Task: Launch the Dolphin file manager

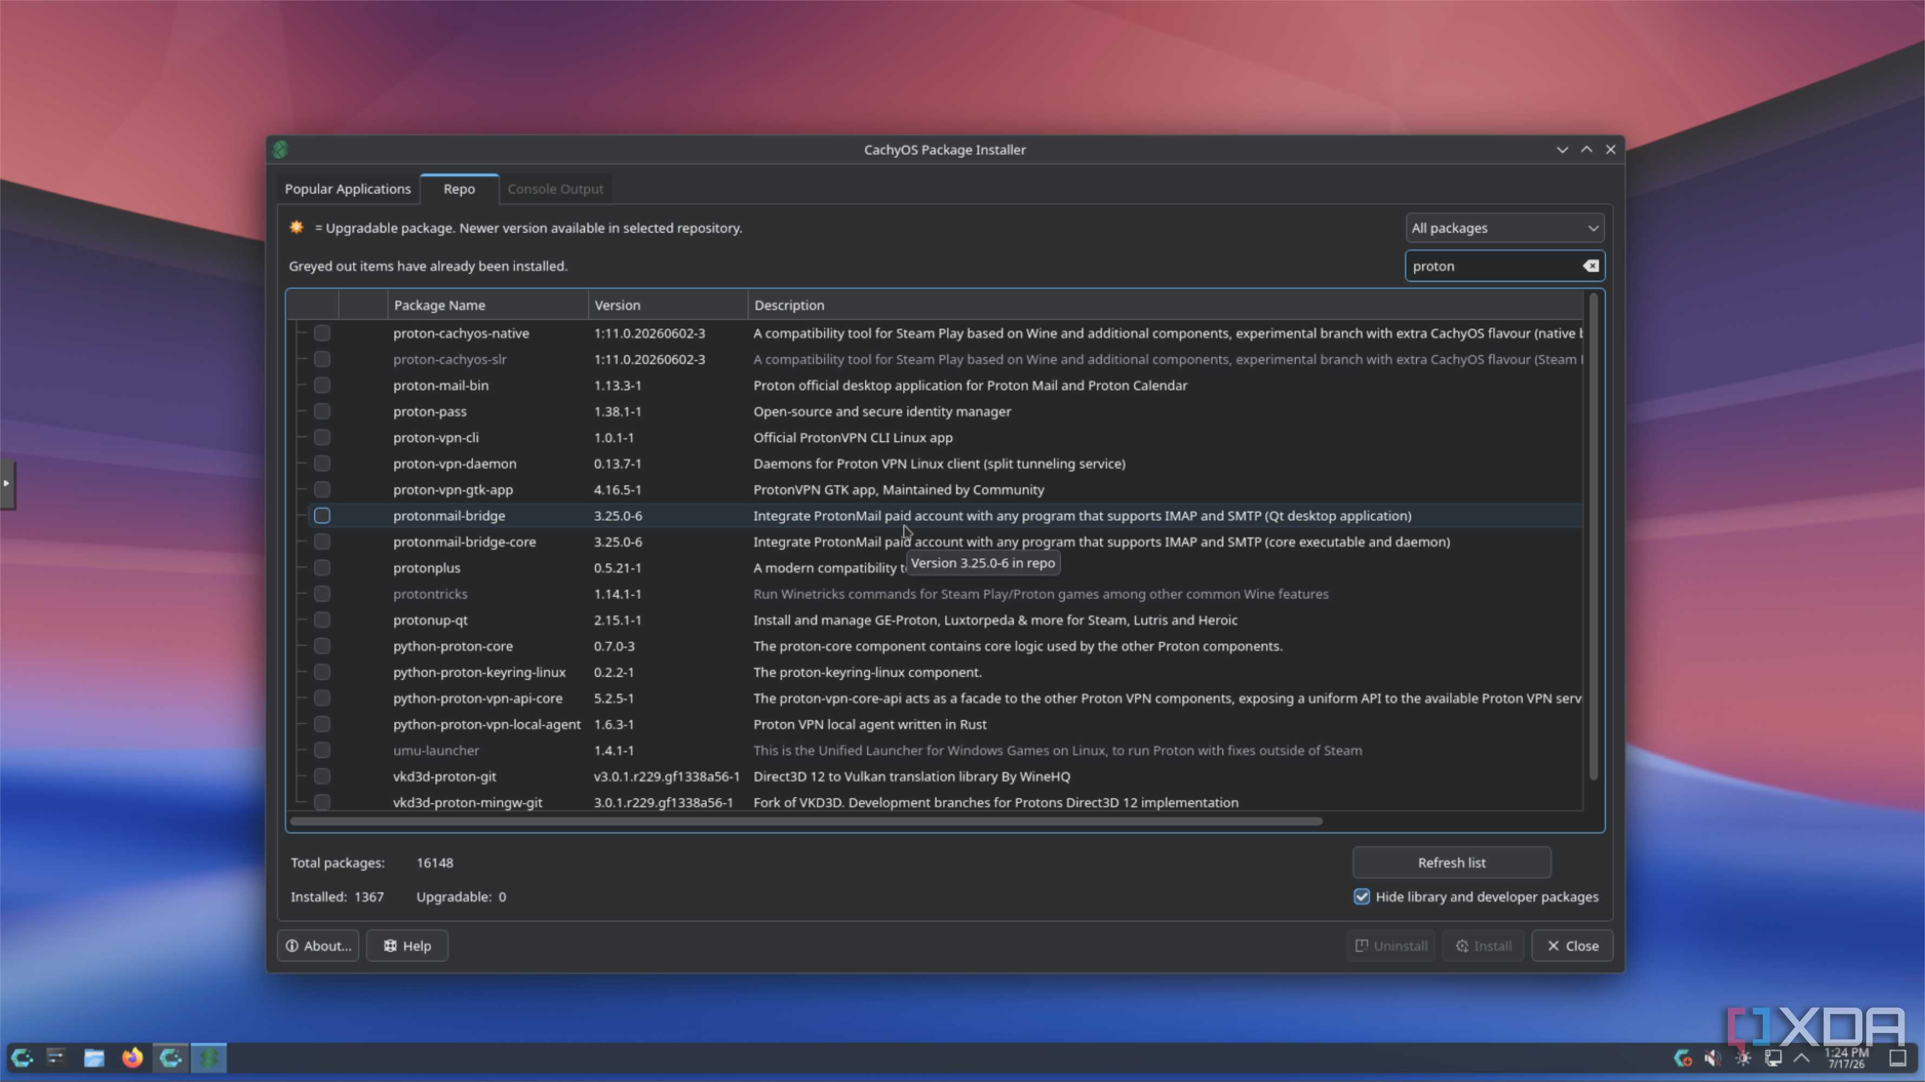Action: click(x=94, y=1057)
